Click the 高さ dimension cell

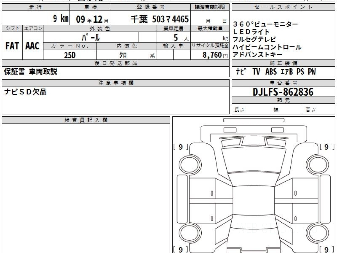point(319,109)
